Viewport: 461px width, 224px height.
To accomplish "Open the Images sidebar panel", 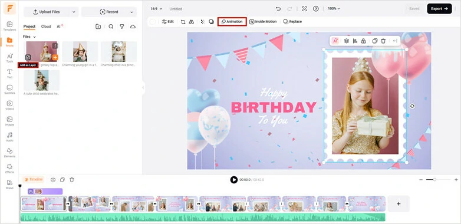I will point(9,121).
